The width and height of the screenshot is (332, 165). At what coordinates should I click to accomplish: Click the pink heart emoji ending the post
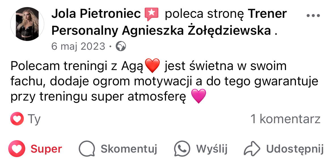198,97
